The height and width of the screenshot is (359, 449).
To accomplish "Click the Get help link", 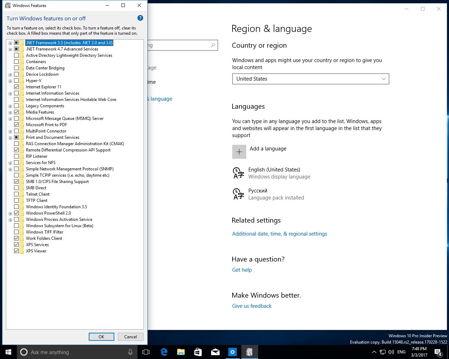I will coord(242,270).
